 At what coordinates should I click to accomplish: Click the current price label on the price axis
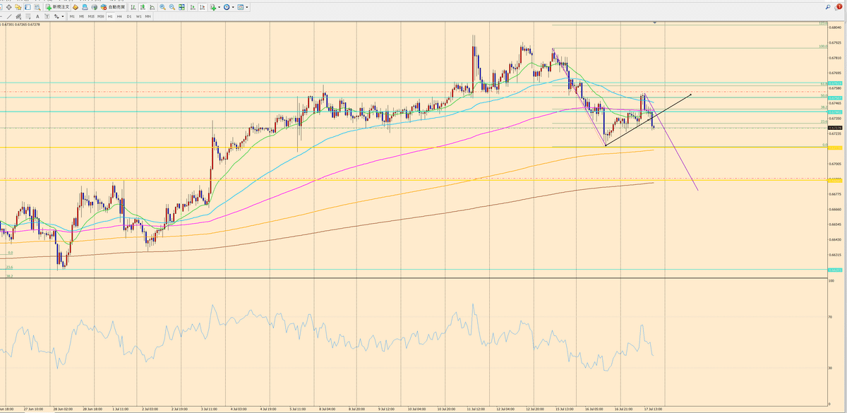pos(836,128)
